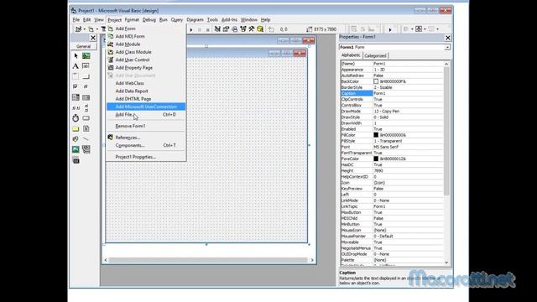Expand the Center alignment toolbar dropdown arrow

pyautogui.click(x=425, y=29)
